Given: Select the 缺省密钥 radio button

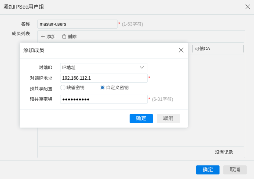Looking at the screenshot, I should (63, 88).
